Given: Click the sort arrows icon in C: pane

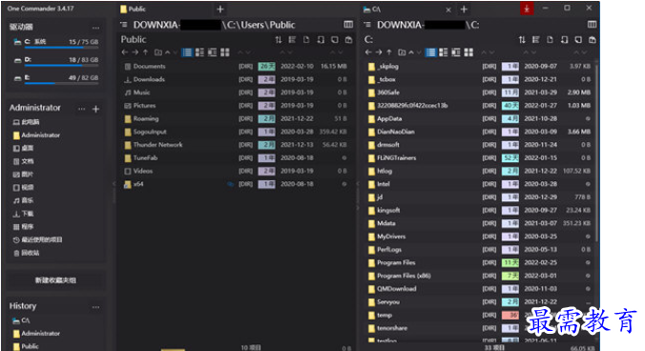Looking at the screenshot, I should coord(522,40).
